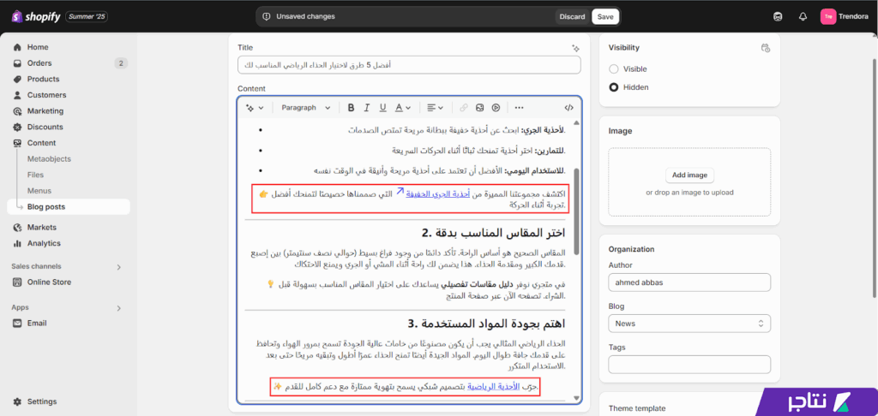Click the AI title suggestion sparkle icon
Screen dimensions: 878x416
pyautogui.click(x=575, y=48)
